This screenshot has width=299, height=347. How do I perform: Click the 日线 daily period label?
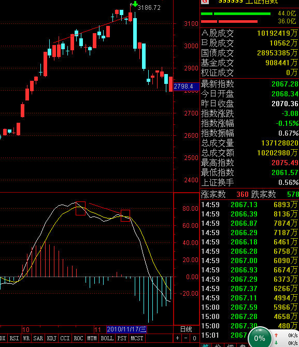click(x=186, y=329)
